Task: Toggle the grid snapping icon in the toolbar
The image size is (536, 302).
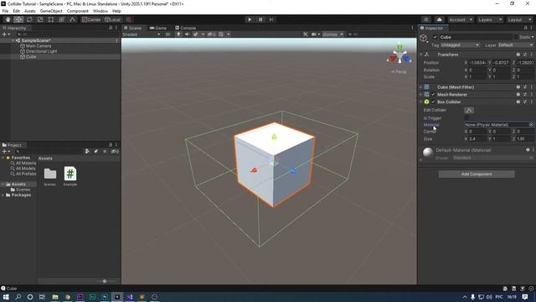Action: pos(129,19)
